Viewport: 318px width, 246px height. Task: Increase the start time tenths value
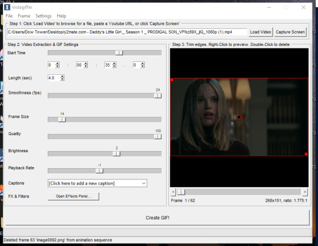[143, 63]
